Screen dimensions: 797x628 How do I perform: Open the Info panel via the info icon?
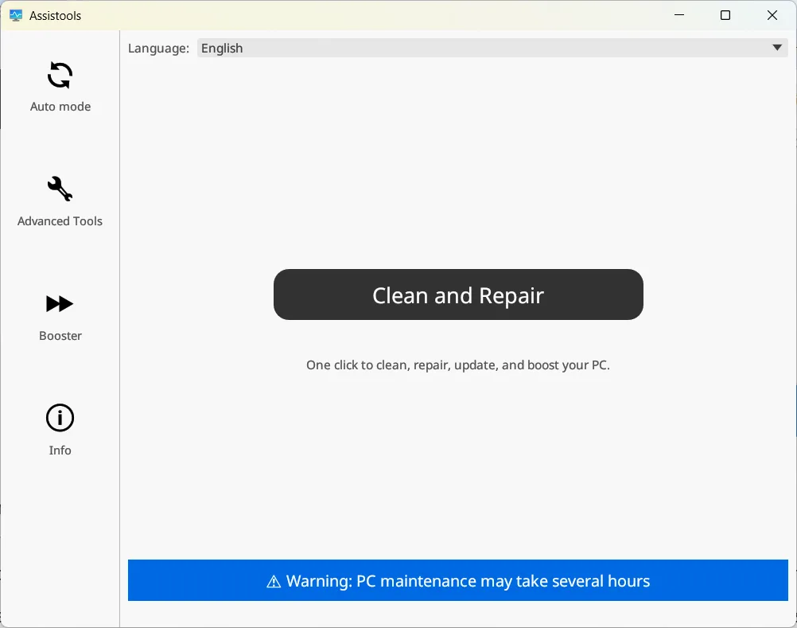pos(60,417)
